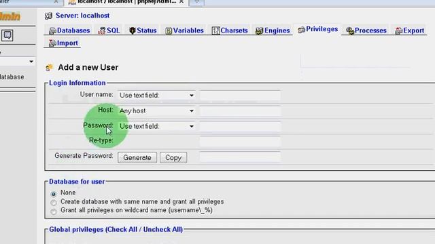
Task: Click the query window icon in left sidebar
Action: pyautogui.click(x=7, y=35)
